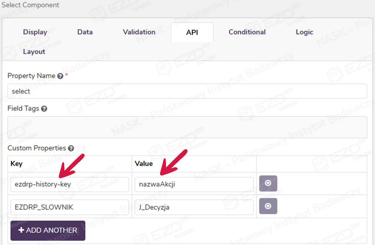Click help icon beside Field Tags
Image resolution: width=375 pixels, height=245 pixels.
click(x=44, y=109)
